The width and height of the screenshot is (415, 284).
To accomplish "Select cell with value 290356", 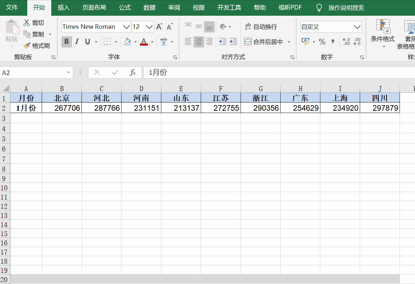I will tap(261, 108).
